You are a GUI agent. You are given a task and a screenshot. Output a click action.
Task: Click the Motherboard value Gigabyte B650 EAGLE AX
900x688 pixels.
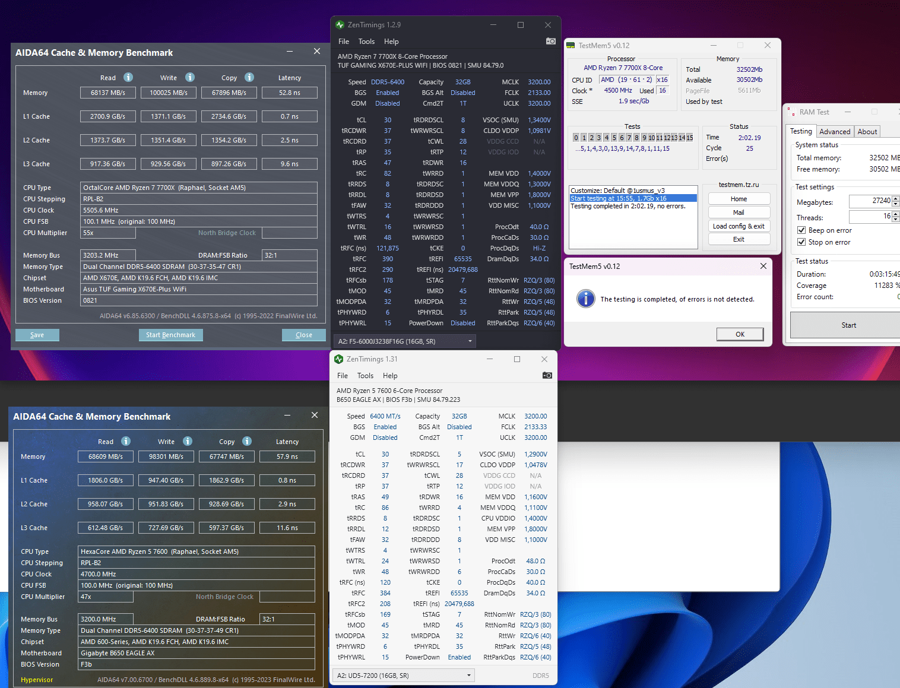point(197,653)
